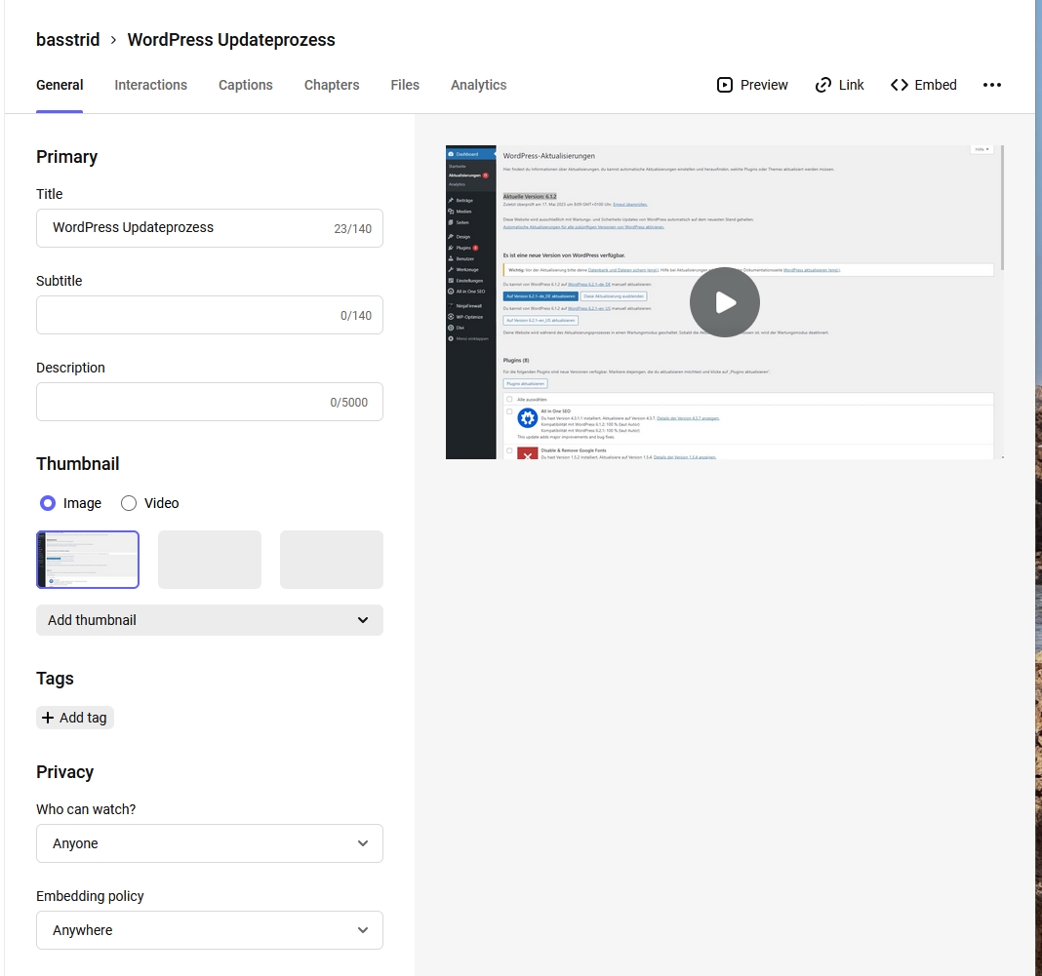Select the third empty thumbnail slot

332,560
